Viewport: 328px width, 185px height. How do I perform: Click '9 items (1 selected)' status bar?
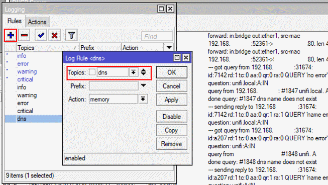pos(30,175)
